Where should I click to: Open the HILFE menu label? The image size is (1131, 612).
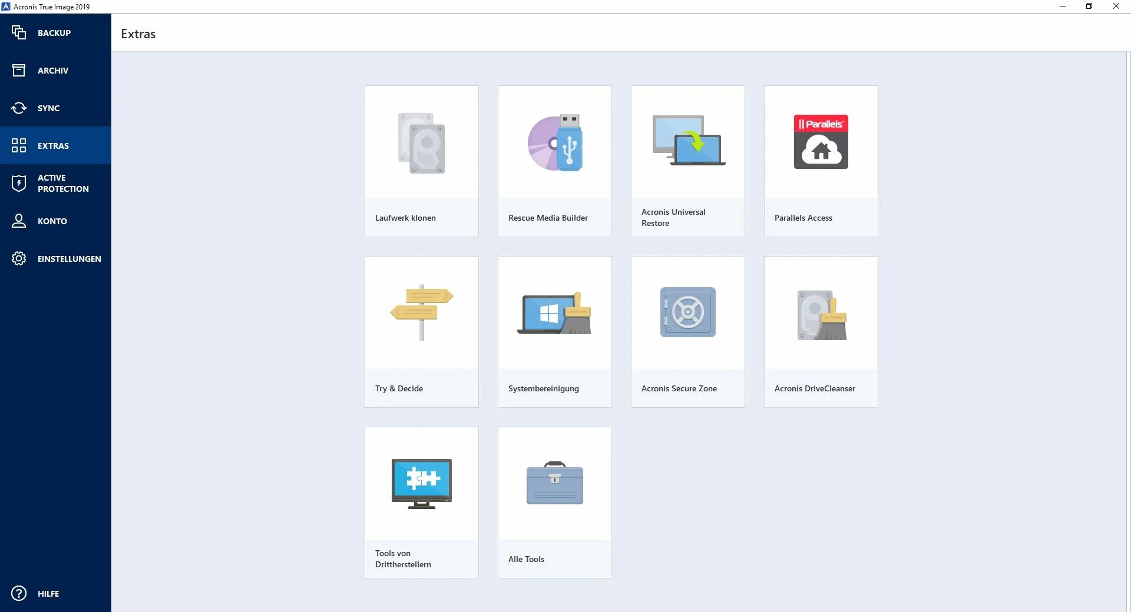[x=48, y=594]
